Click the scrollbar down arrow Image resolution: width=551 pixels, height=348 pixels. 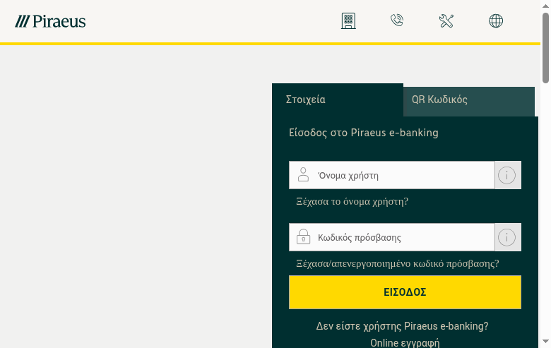click(545, 342)
